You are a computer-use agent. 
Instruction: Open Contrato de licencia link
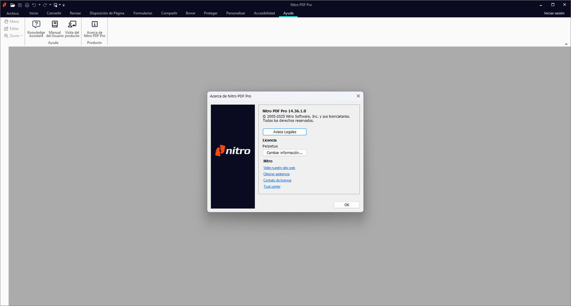[x=277, y=180]
